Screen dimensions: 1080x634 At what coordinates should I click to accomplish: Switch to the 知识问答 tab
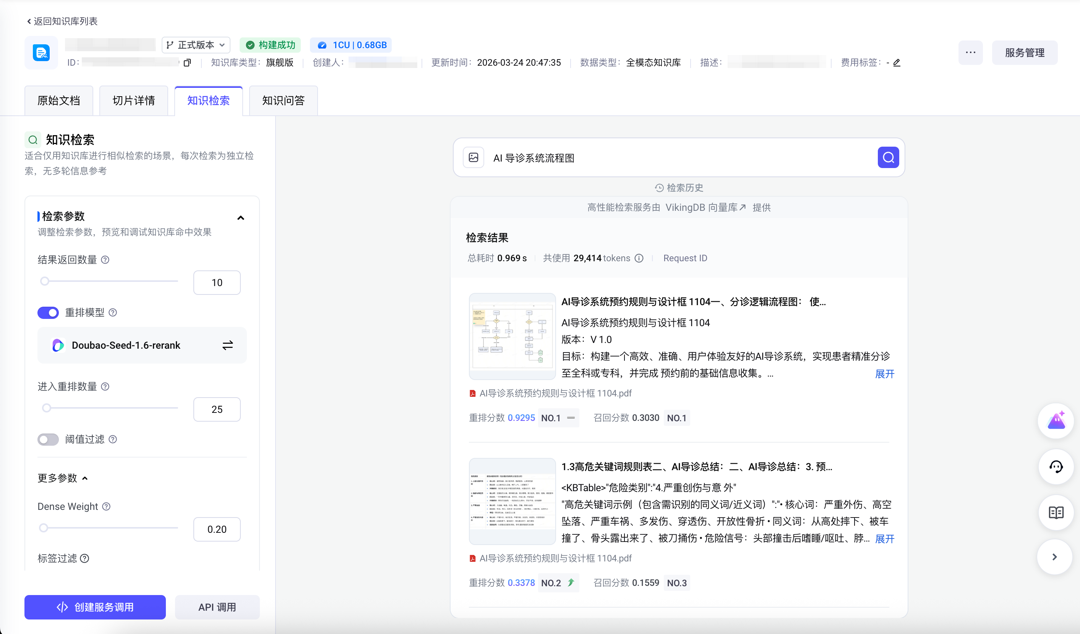[x=283, y=101]
